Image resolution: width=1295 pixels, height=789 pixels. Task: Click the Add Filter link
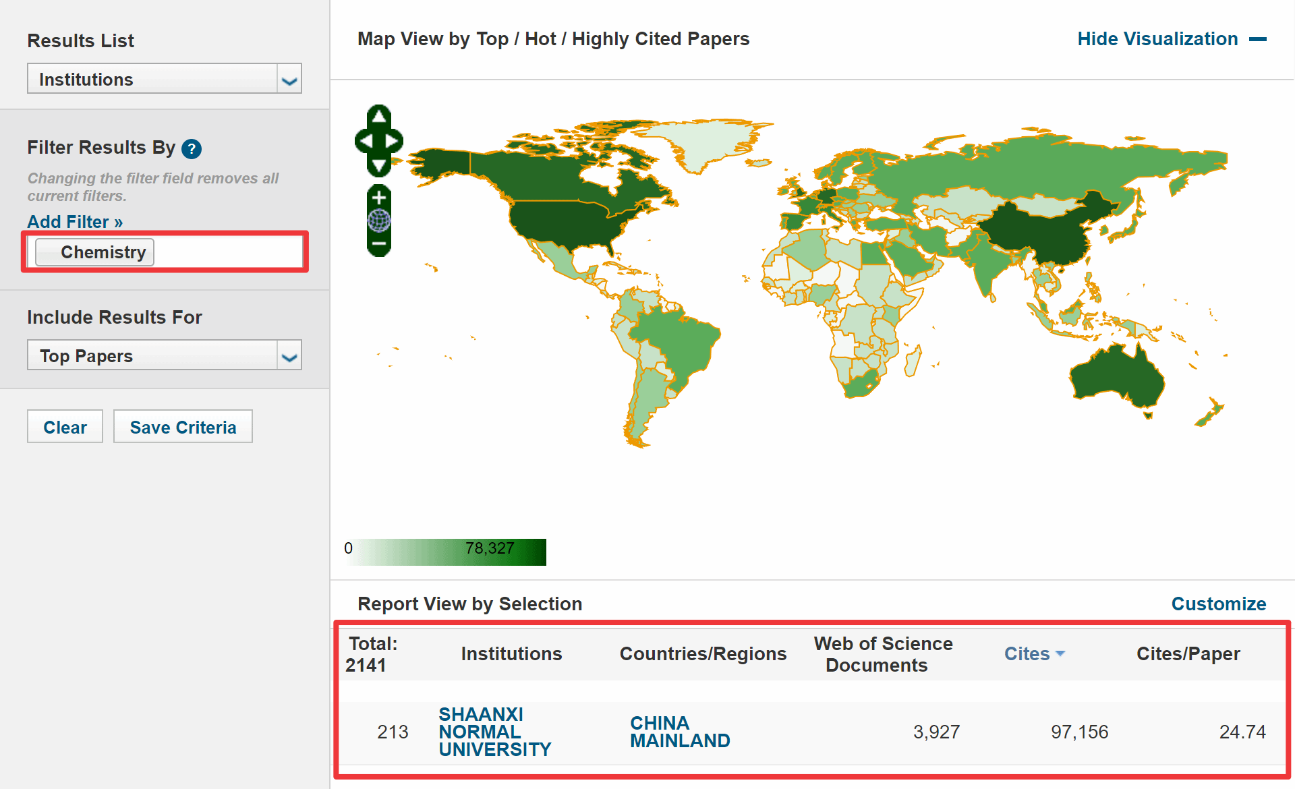click(x=75, y=222)
